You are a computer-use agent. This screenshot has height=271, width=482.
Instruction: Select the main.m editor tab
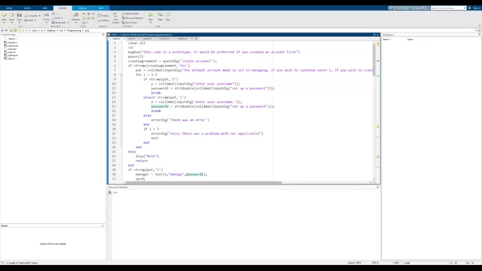point(116,39)
